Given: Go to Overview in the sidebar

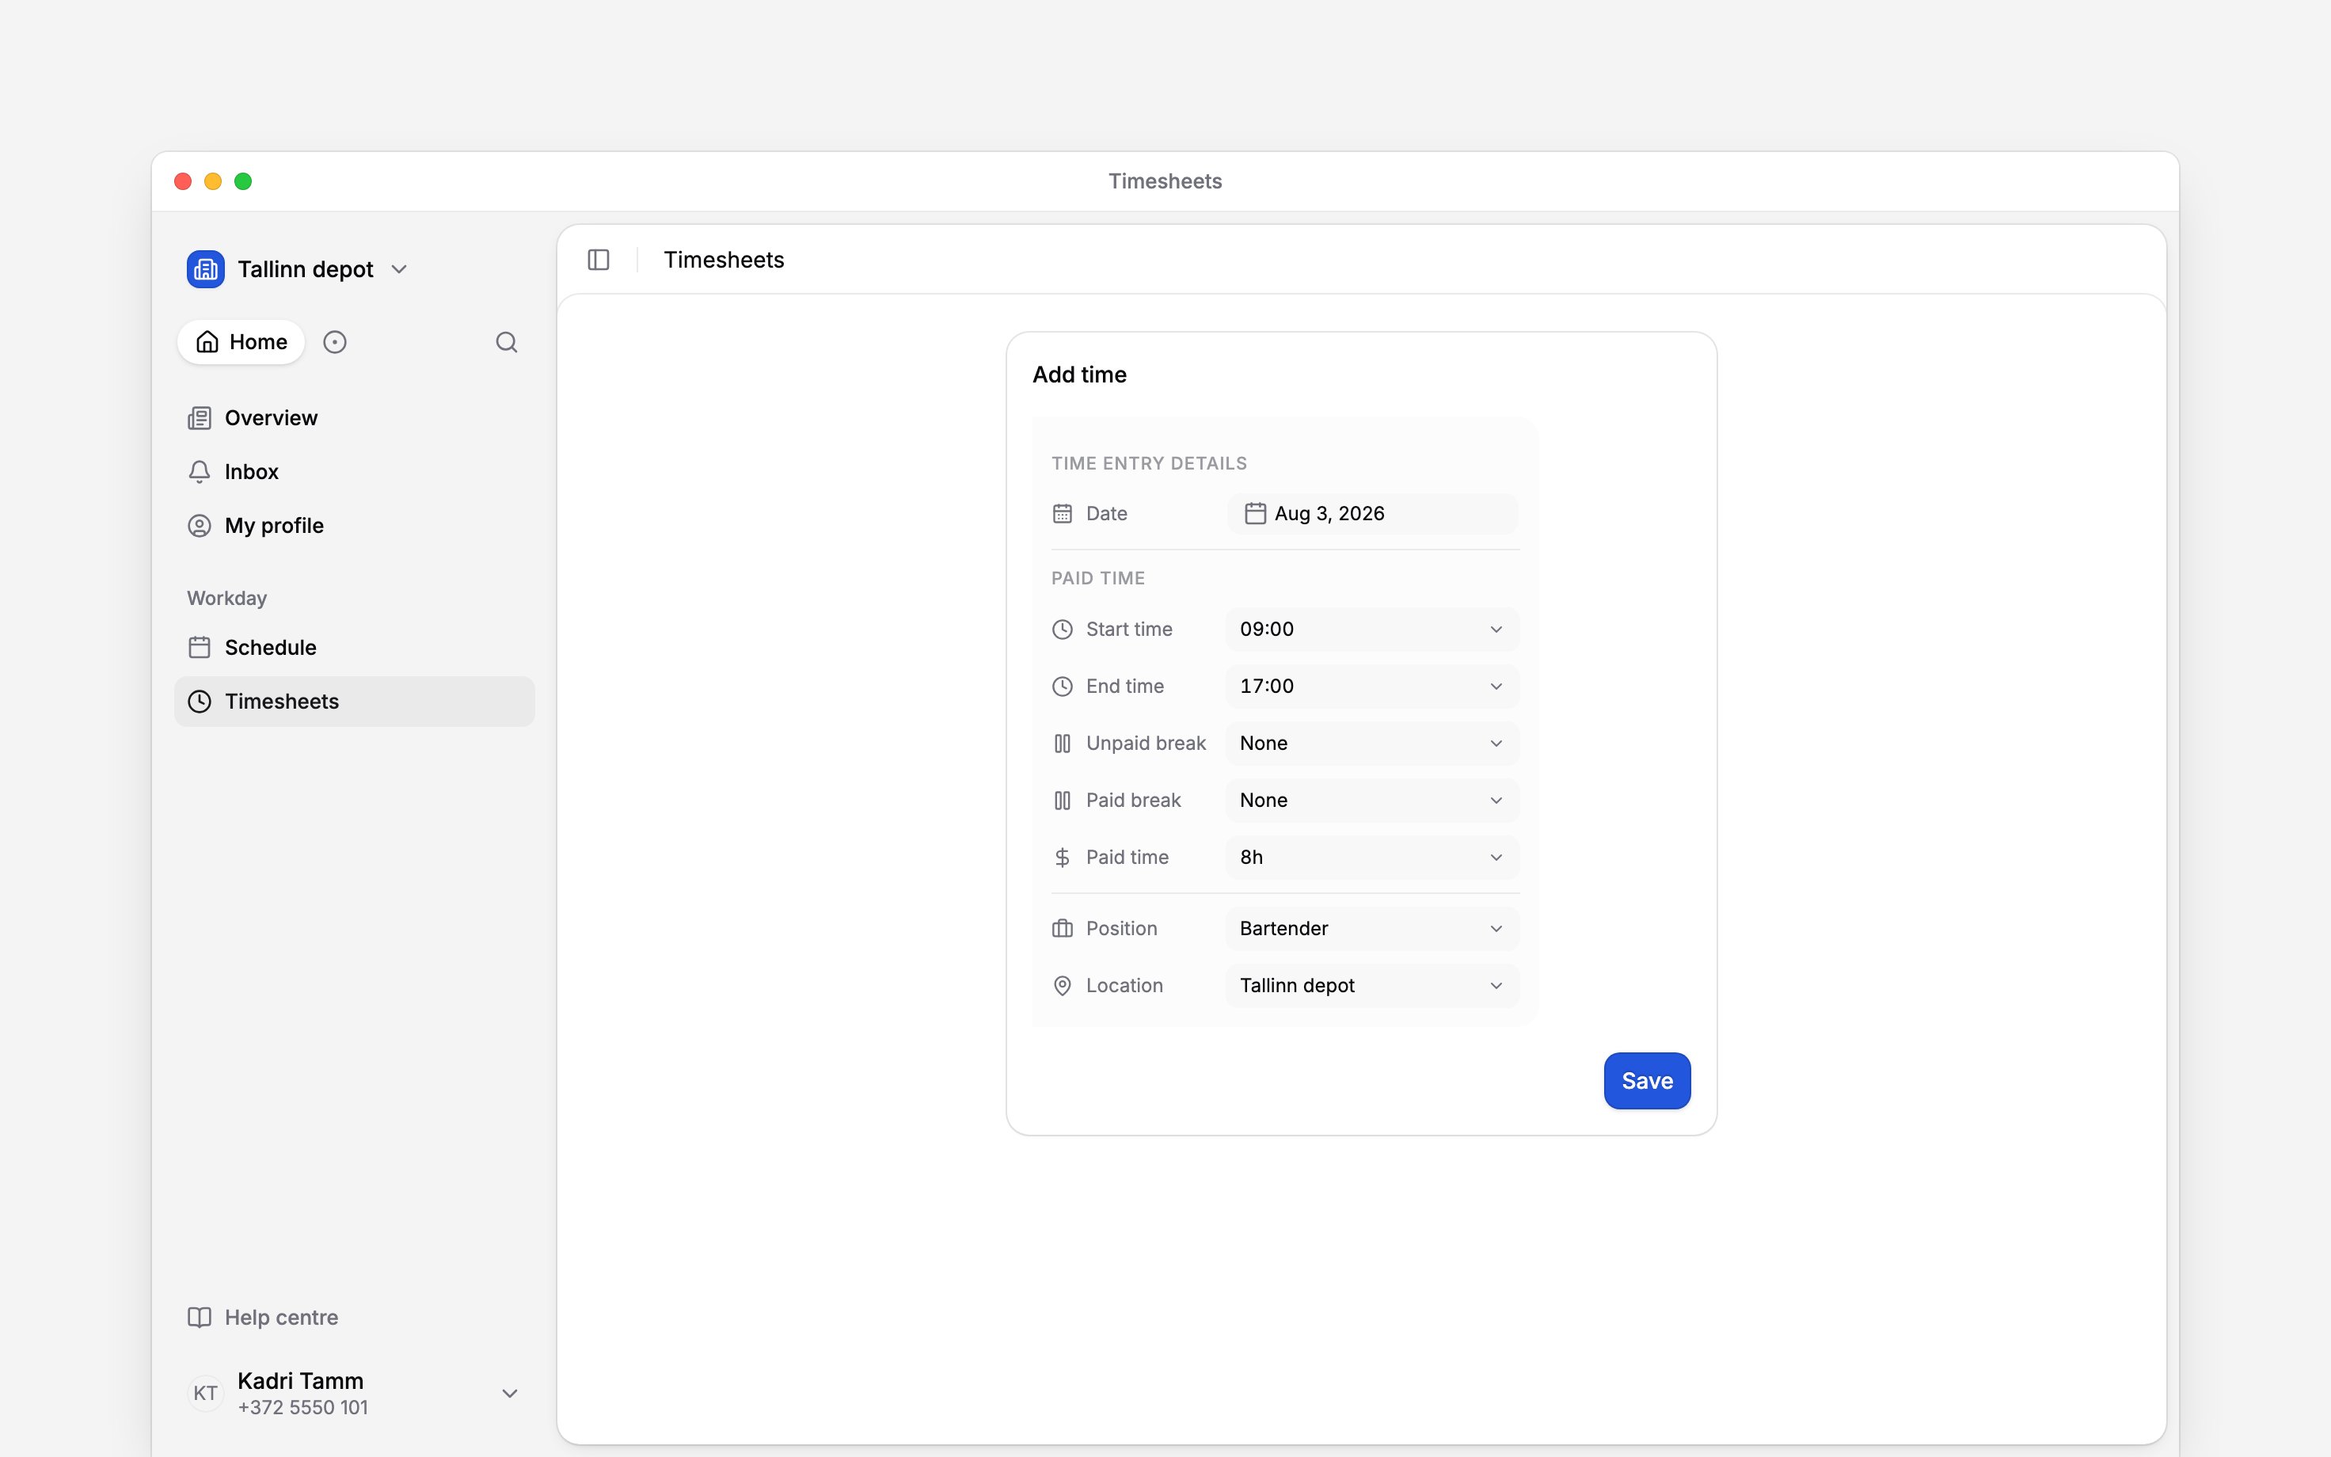Looking at the screenshot, I should (355, 418).
